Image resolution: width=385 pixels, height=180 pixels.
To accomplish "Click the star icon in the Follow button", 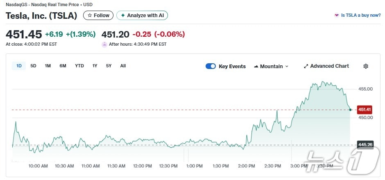I will [90, 16].
